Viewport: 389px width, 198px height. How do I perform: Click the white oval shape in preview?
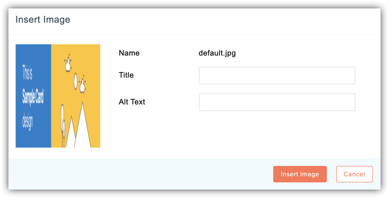[76, 81]
